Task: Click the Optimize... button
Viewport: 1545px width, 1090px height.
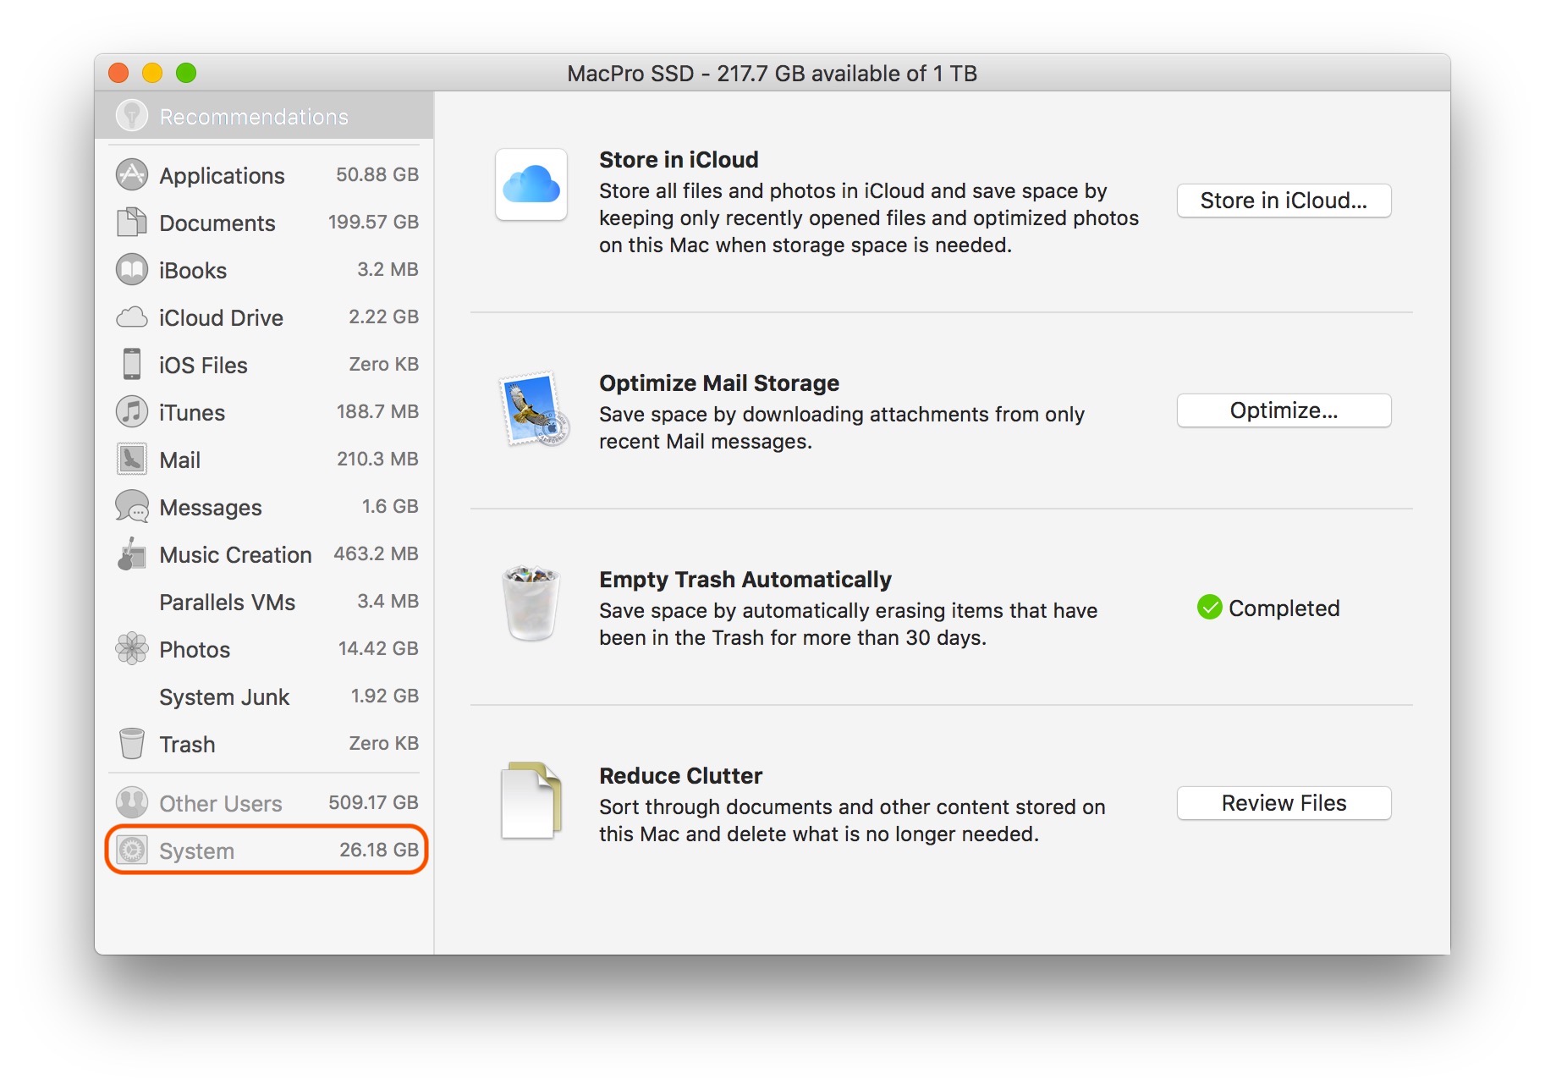Action: tap(1284, 410)
